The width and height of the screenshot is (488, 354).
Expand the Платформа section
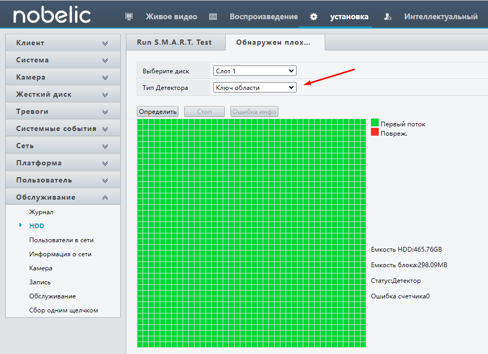click(63, 163)
